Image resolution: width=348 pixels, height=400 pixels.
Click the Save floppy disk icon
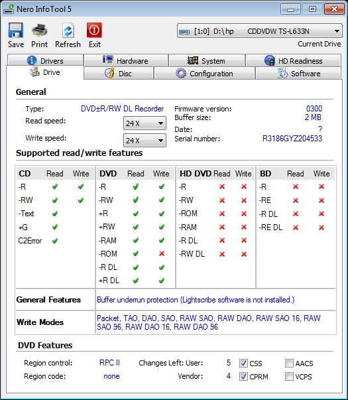(16, 30)
